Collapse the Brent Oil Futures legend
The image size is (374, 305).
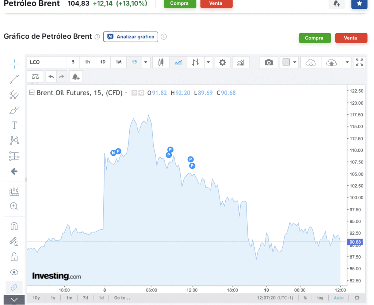[32, 93]
